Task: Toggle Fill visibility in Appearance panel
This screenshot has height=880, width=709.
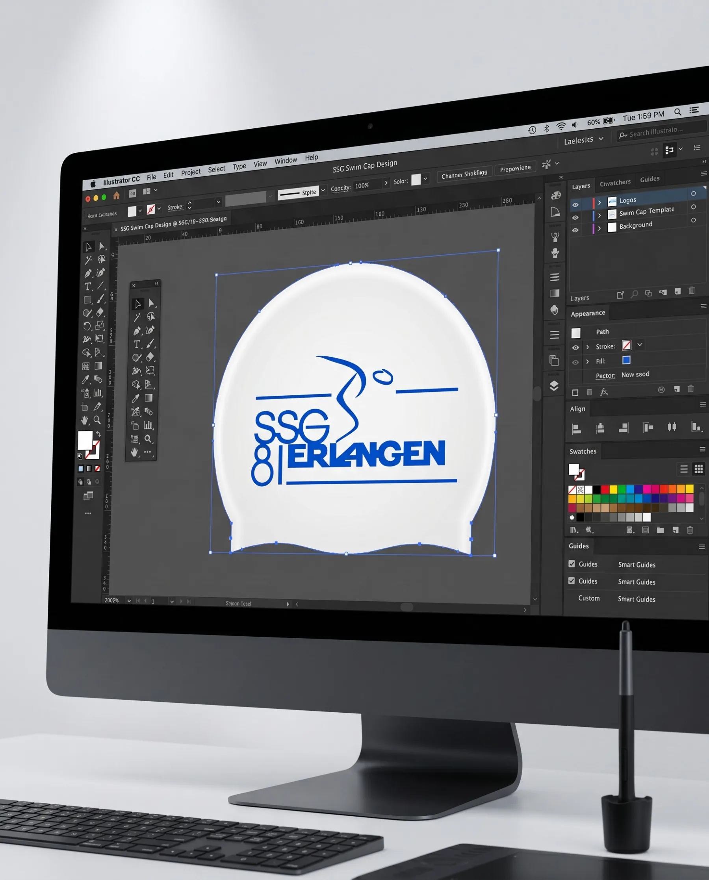Action: [x=575, y=362]
